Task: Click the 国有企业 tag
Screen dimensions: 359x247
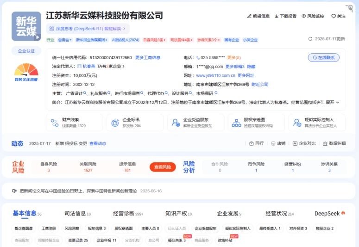Action: tap(232, 40)
